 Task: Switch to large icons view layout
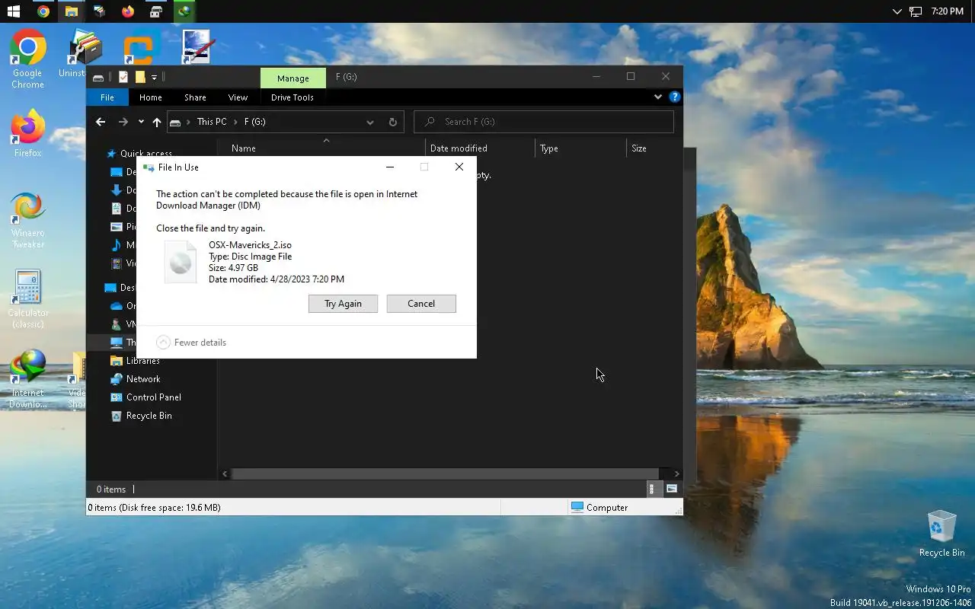point(672,489)
